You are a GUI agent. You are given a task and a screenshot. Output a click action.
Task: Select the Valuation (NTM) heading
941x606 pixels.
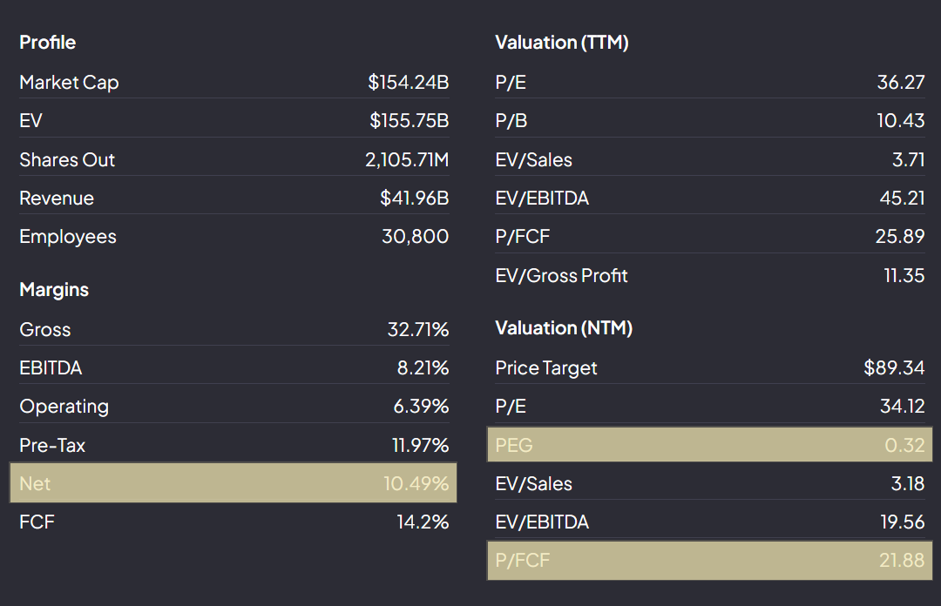point(563,328)
